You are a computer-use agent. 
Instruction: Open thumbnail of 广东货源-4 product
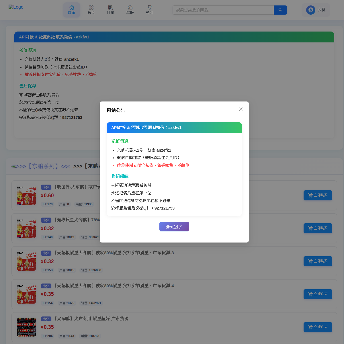26,294
